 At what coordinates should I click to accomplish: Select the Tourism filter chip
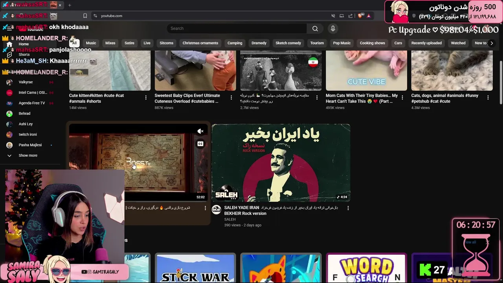(x=317, y=43)
